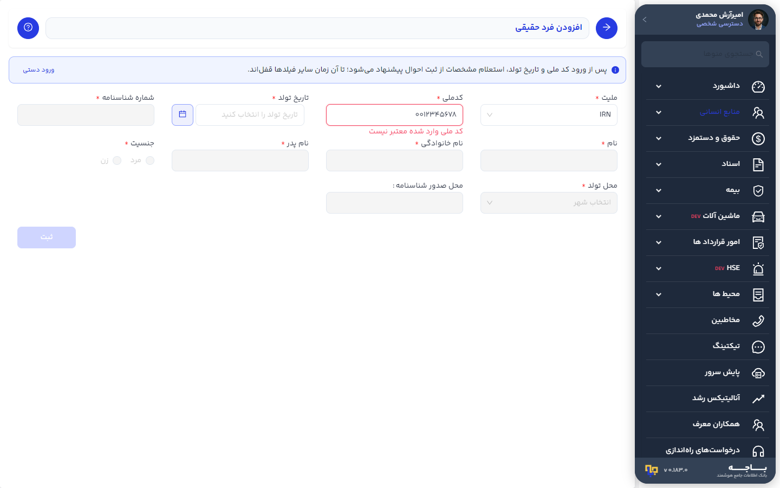Click the user profile avatar
This screenshot has height=488, width=780.
tap(758, 20)
